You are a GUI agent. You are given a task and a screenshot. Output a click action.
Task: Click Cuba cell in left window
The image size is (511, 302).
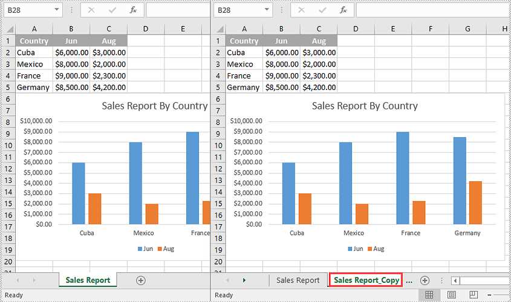point(34,53)
